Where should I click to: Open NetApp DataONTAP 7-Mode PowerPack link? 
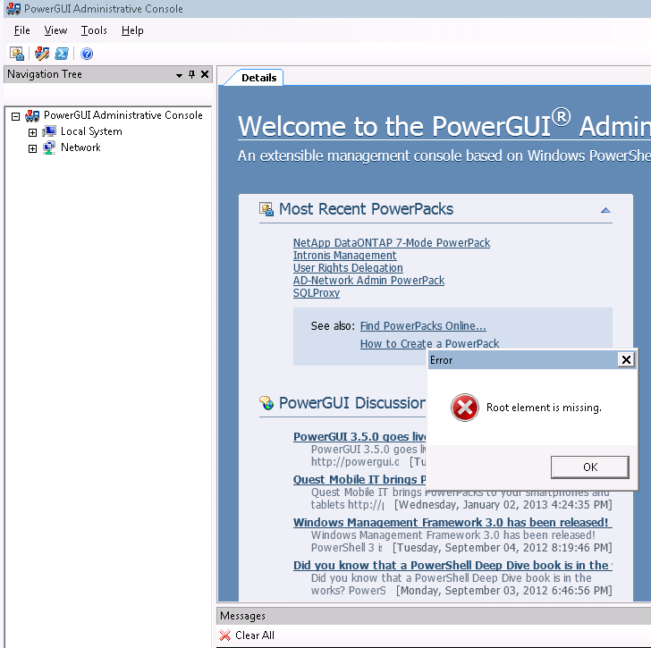(392, 243)
